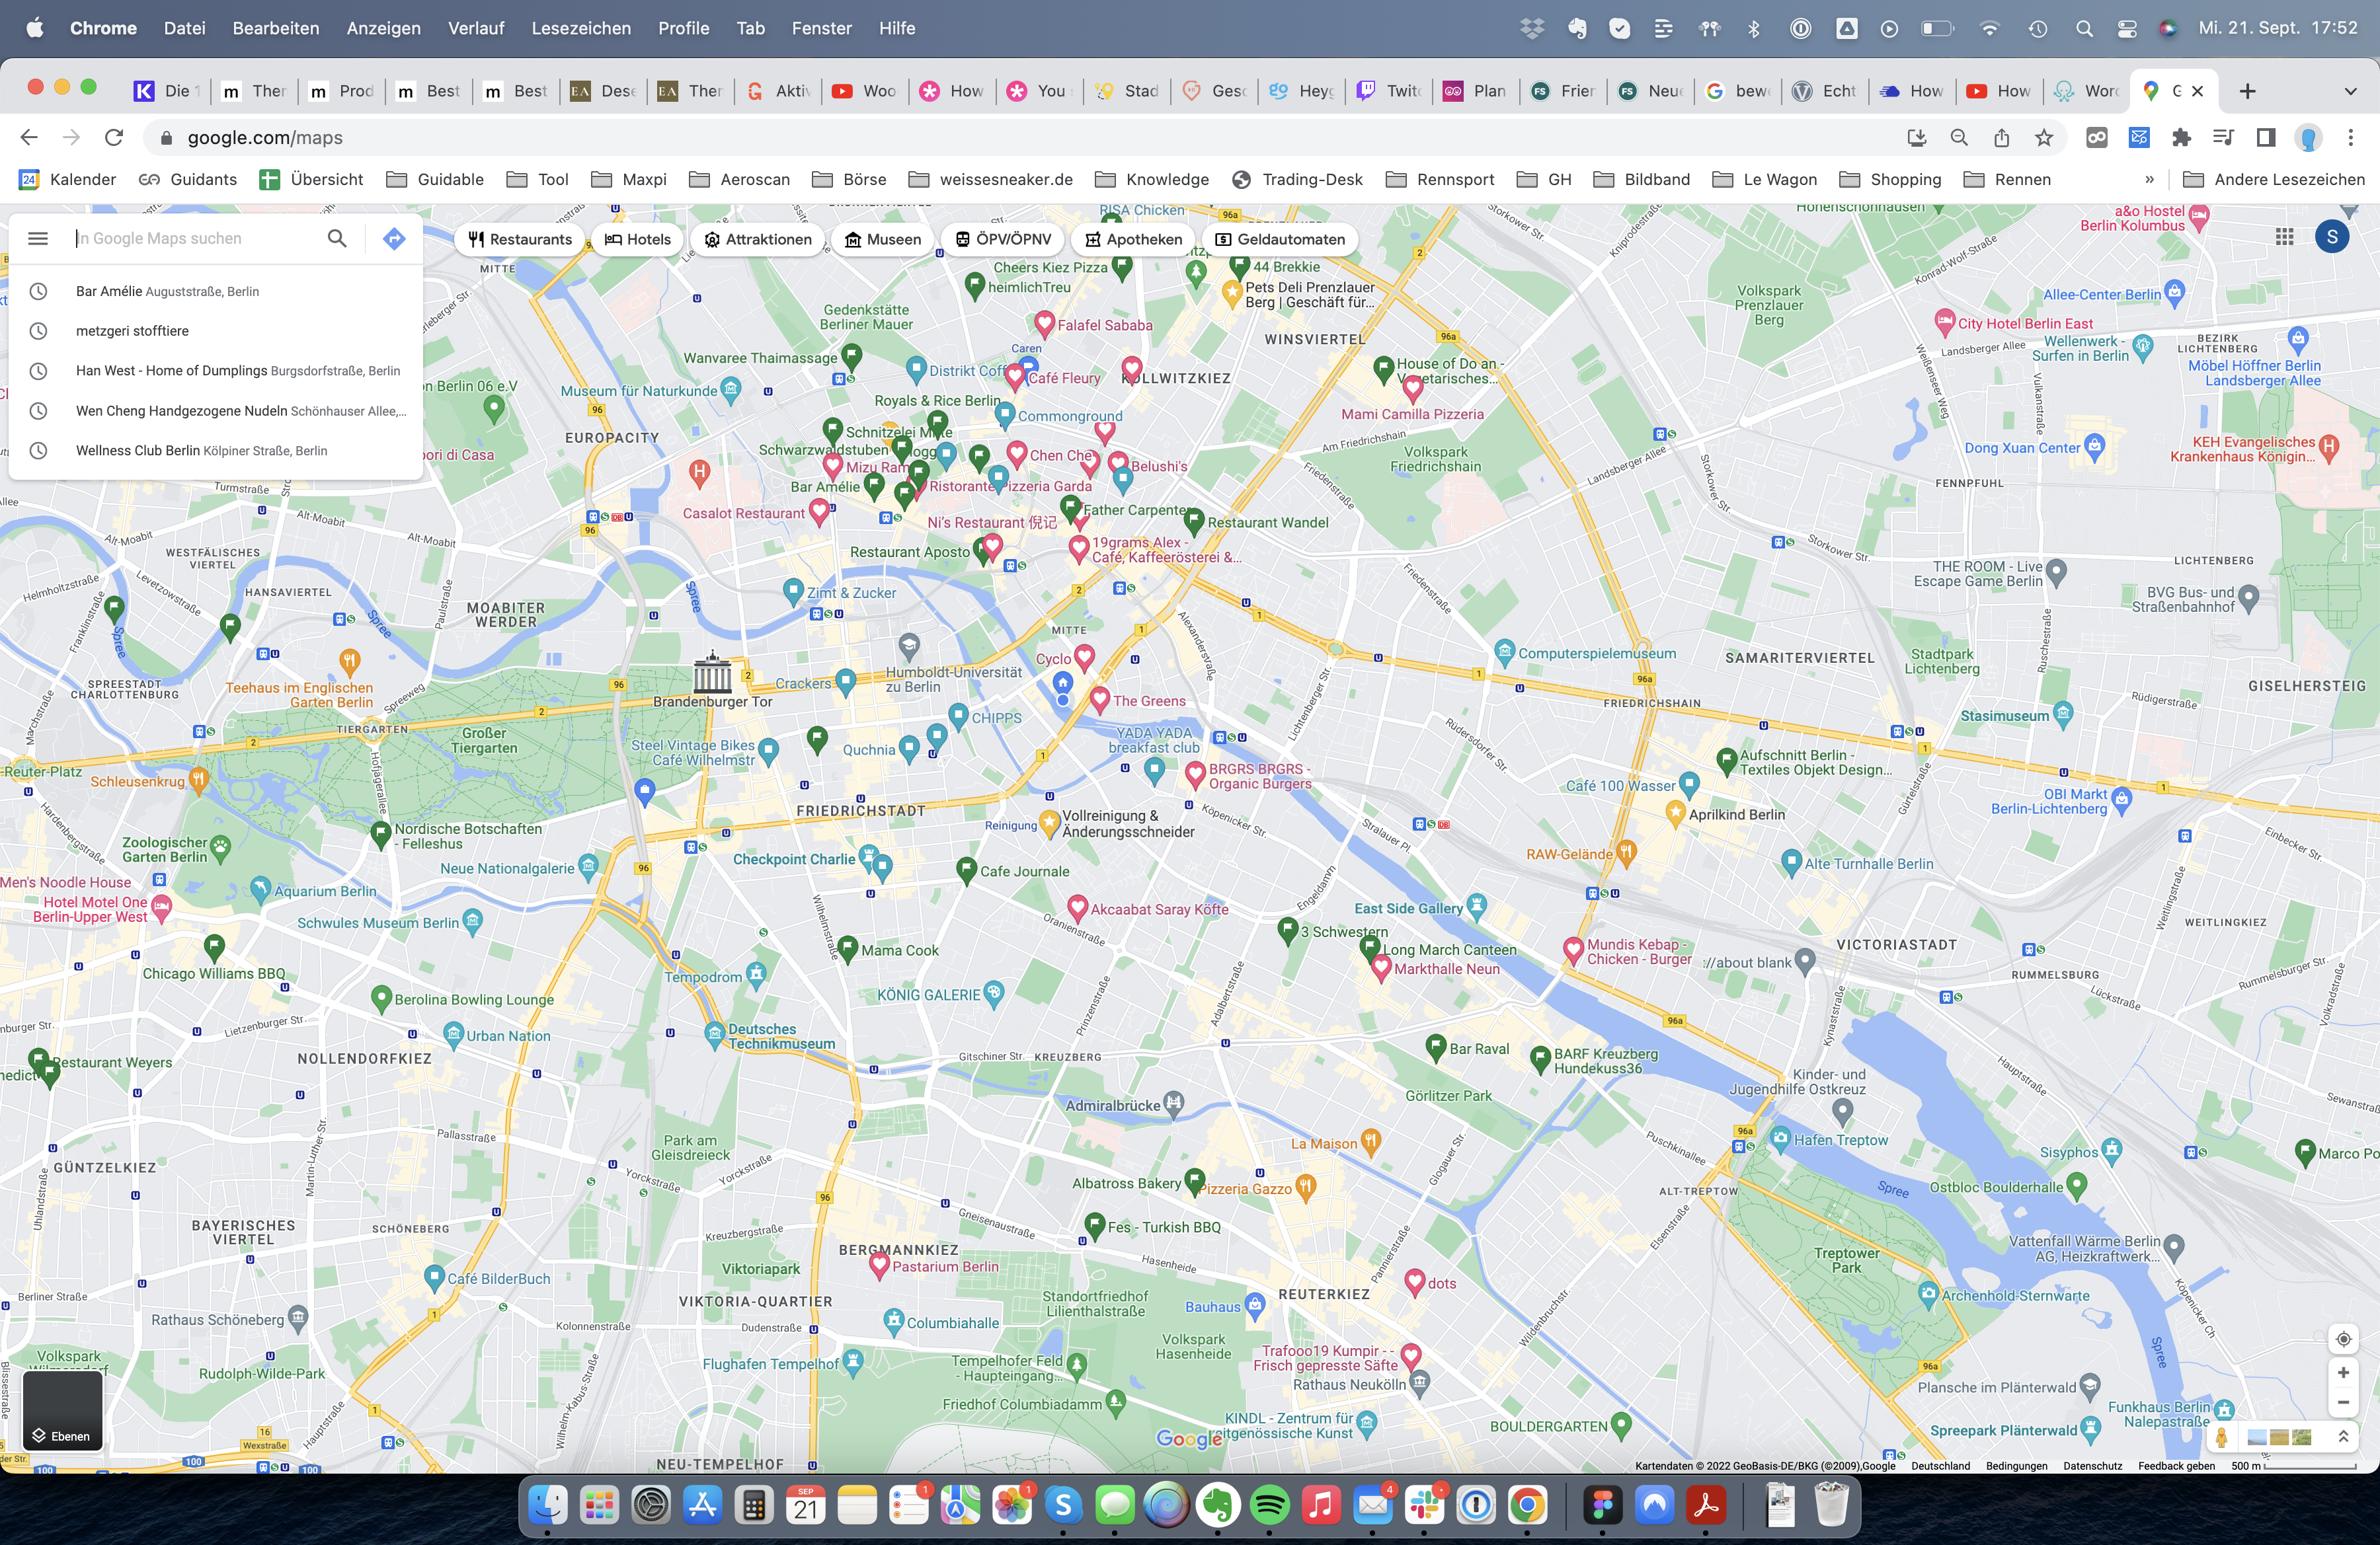
Task: Click Feedback geben link
Action: 2176,1466
